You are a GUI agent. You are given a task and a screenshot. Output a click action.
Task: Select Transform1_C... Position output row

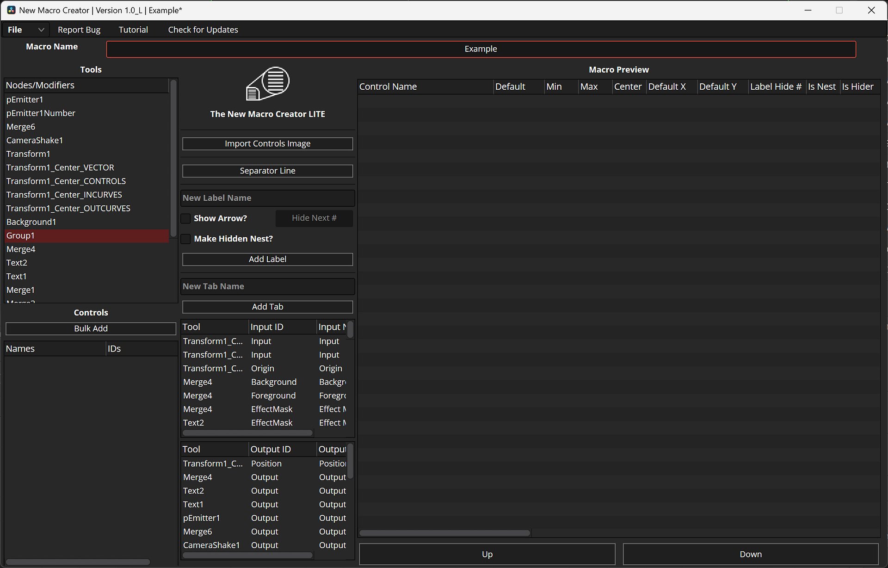click(264, 464)
